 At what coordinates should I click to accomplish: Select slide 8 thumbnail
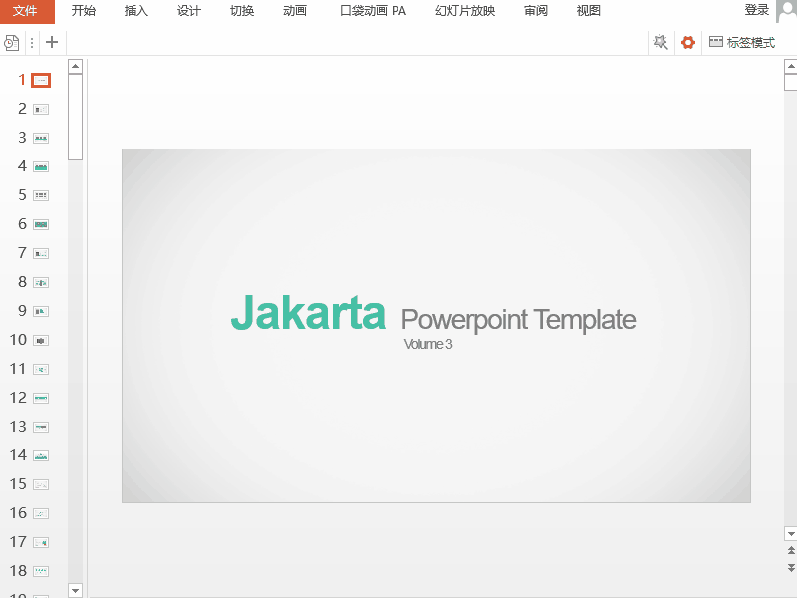point(41,282)
